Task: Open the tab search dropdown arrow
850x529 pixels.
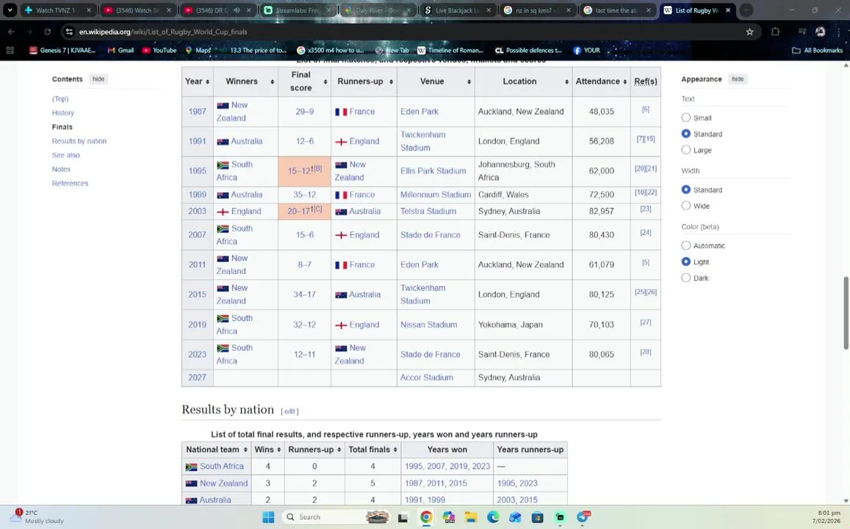Action: [10, 10]
